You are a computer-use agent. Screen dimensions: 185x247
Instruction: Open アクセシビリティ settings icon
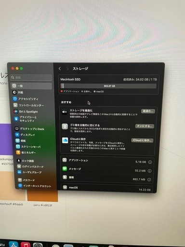click(x=15, y=99)
